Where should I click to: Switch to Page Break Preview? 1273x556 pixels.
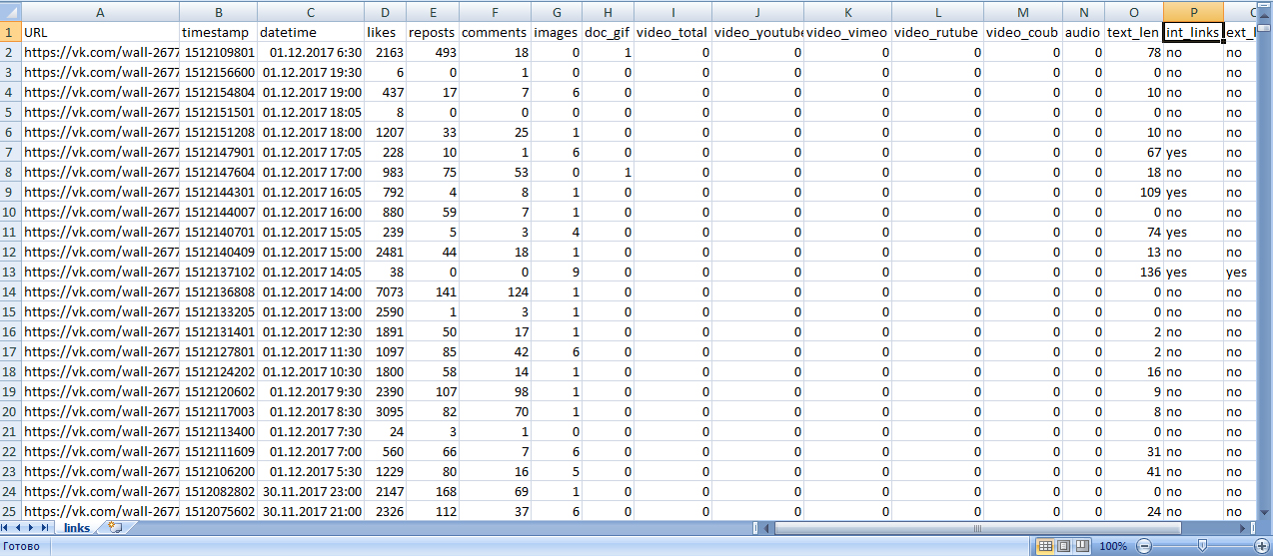(1081, 546)
